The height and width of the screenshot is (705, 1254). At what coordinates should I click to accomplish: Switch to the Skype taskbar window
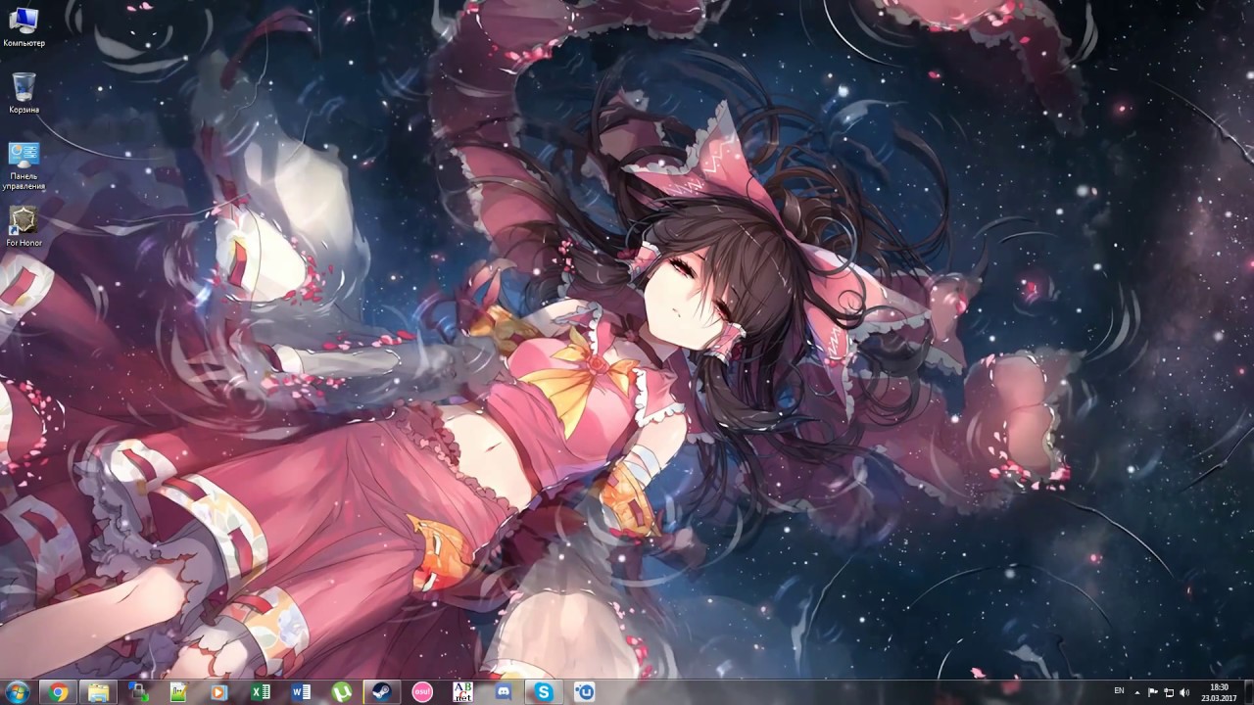click(544, 692)
